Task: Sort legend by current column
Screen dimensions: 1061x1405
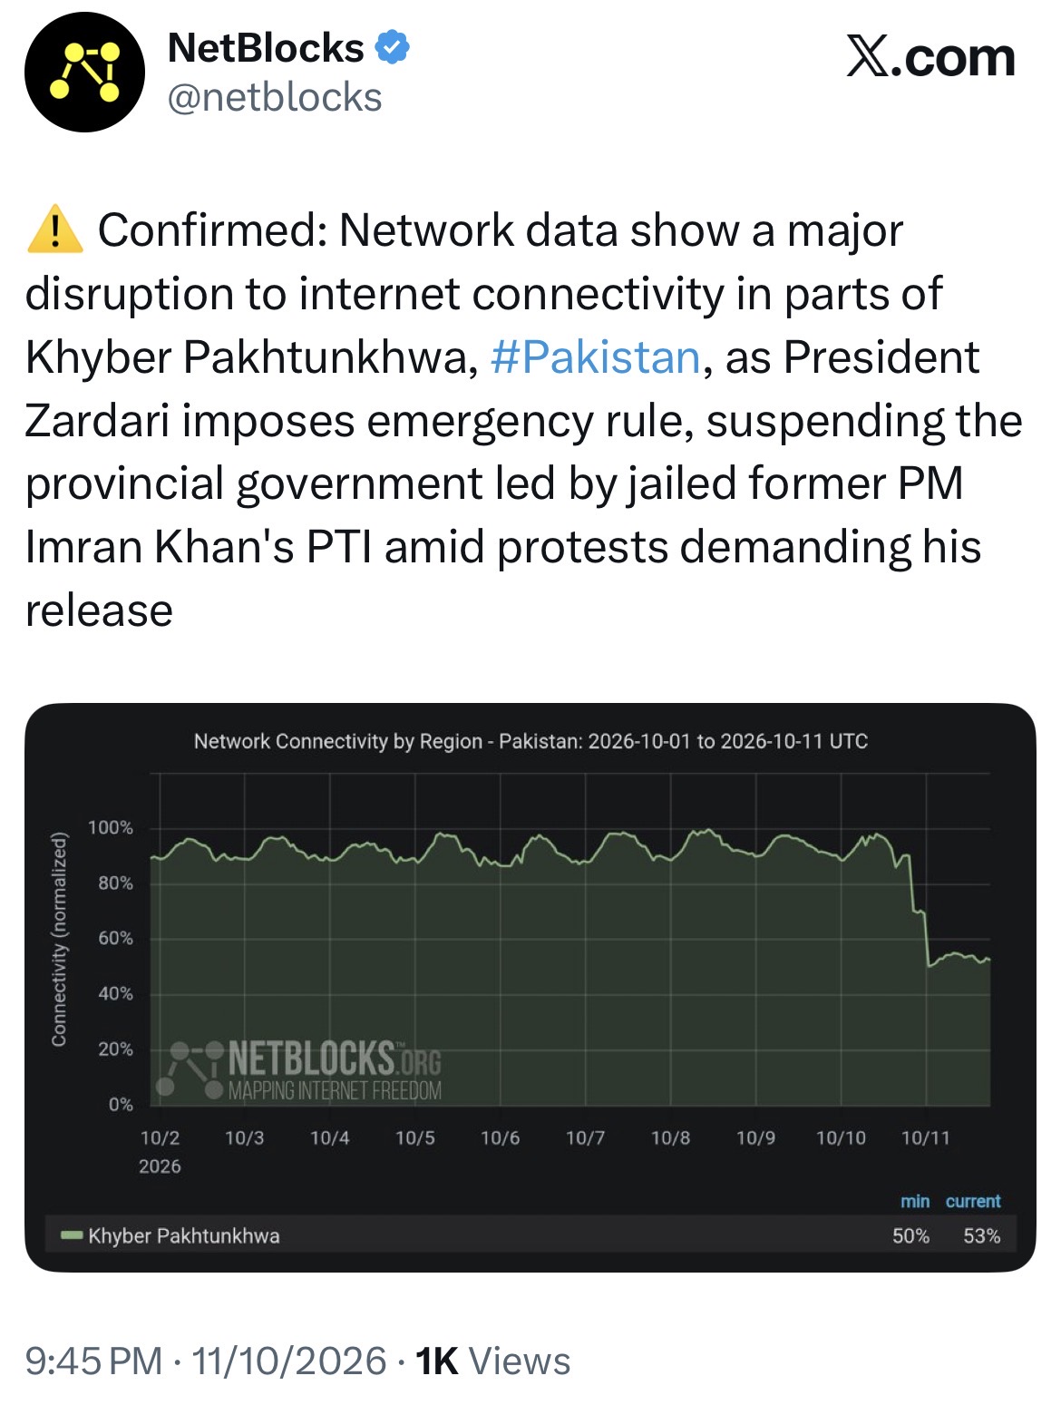Action: coord(973,1201)
